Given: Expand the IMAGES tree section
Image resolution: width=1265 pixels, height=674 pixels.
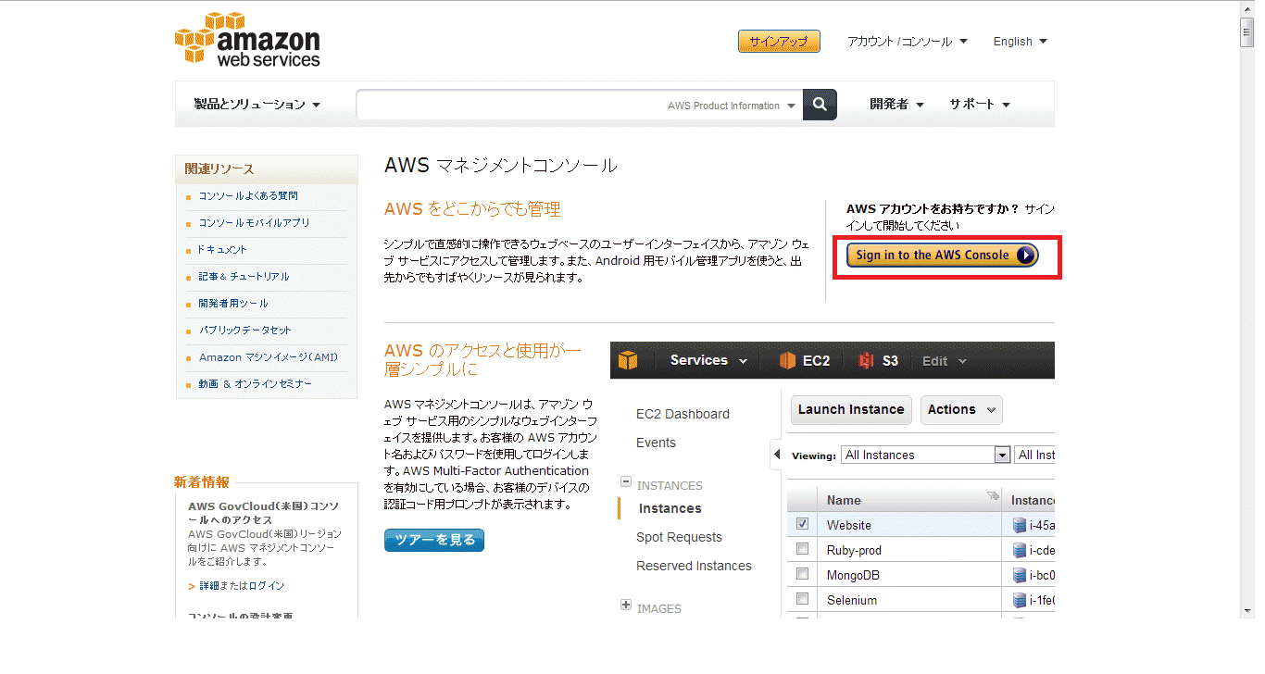Looking at the screenshot, I should [x=626, y=605].
